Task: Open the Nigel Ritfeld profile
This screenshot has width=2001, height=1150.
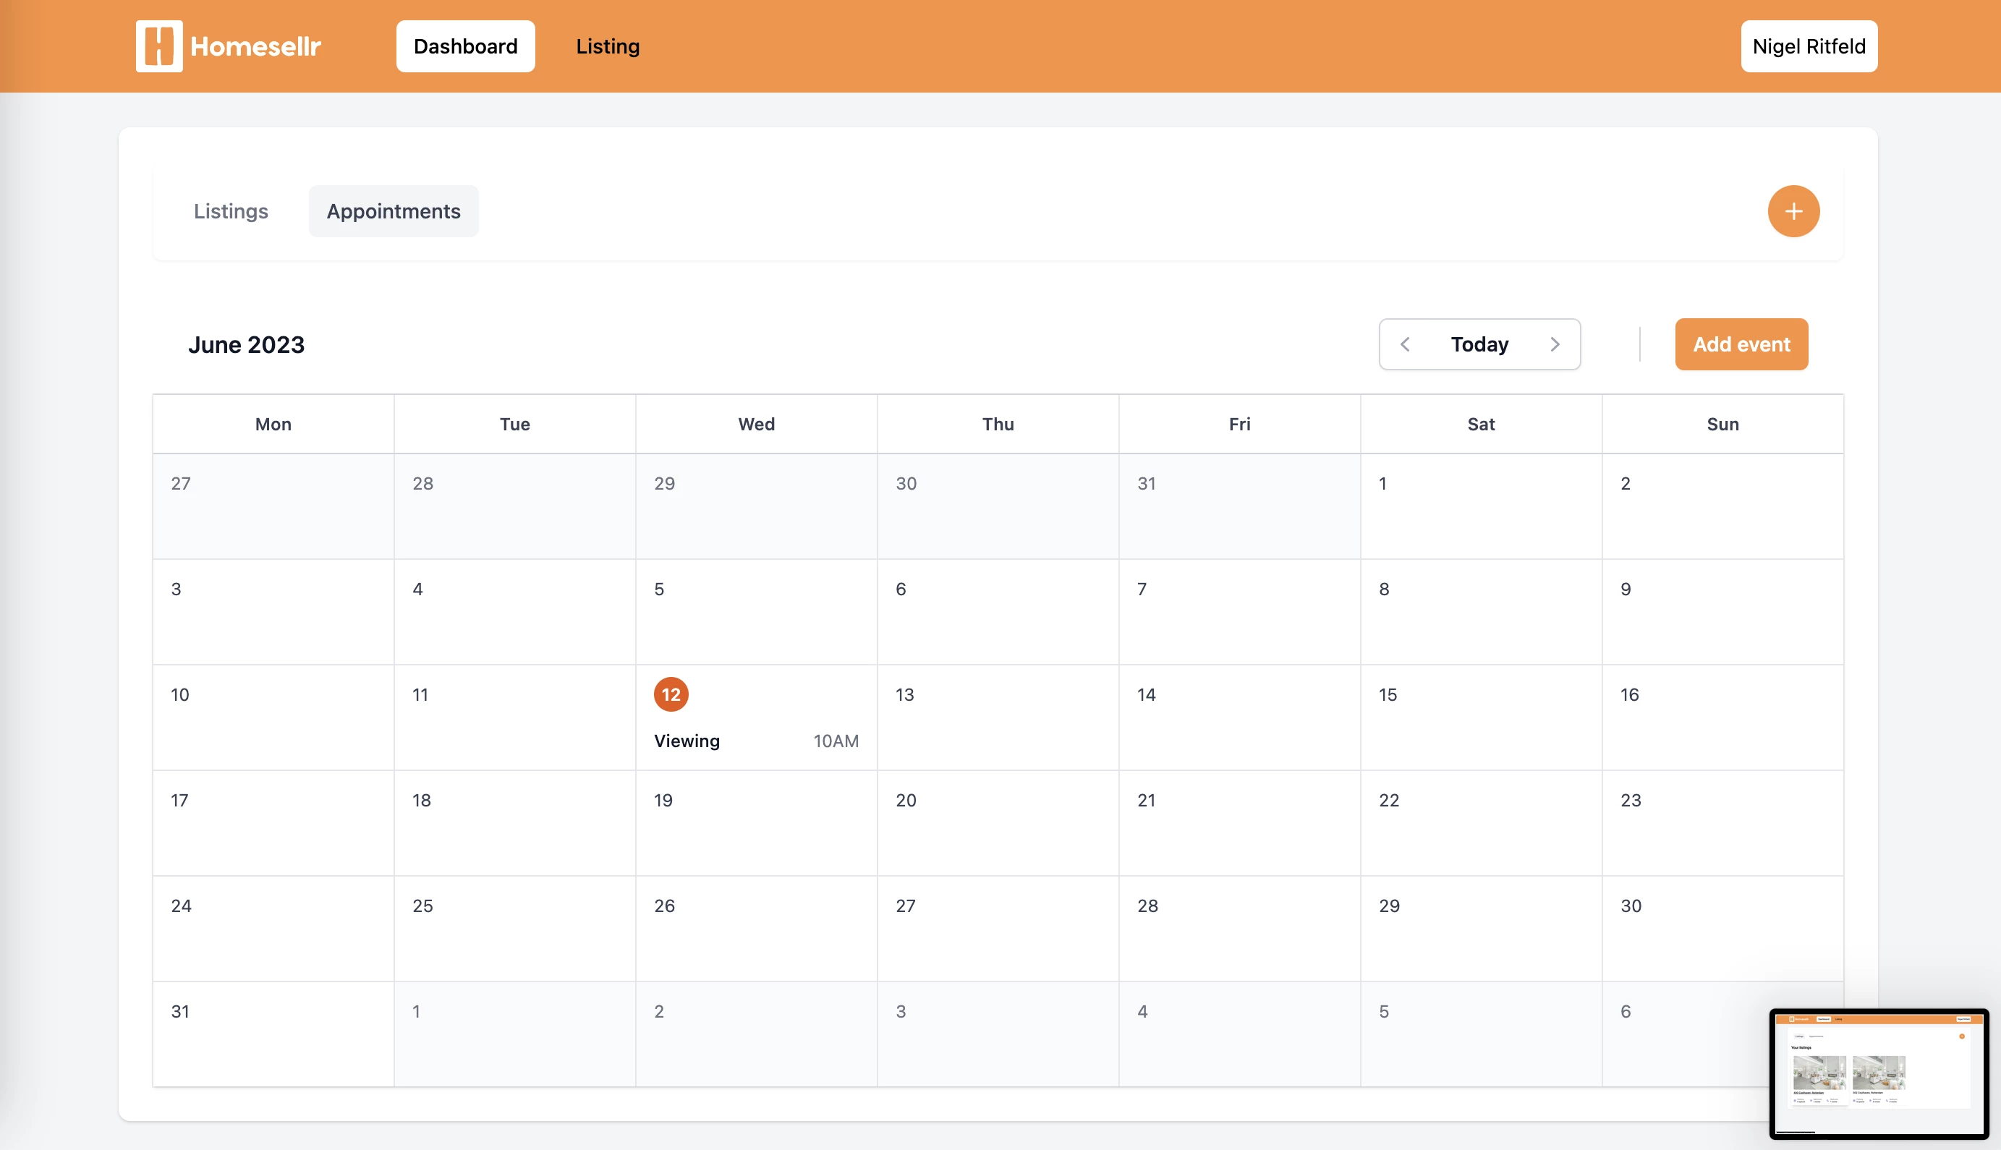Action: pyautogui.click(x=1809, y=46)
